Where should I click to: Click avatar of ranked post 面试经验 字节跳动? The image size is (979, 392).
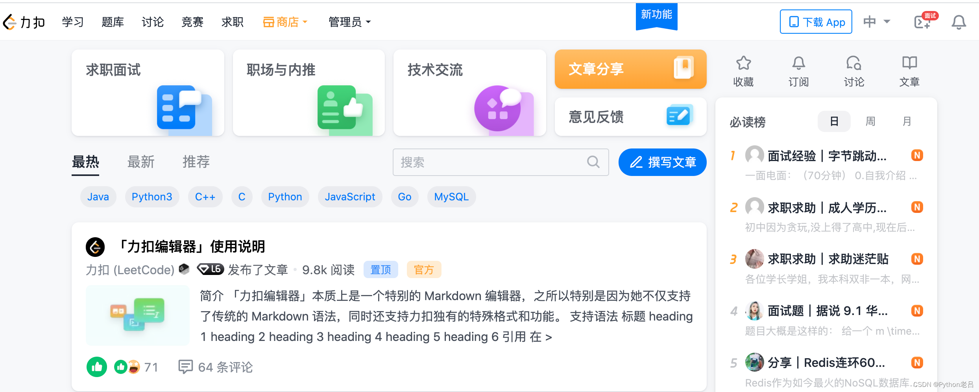tap(754, 155)
